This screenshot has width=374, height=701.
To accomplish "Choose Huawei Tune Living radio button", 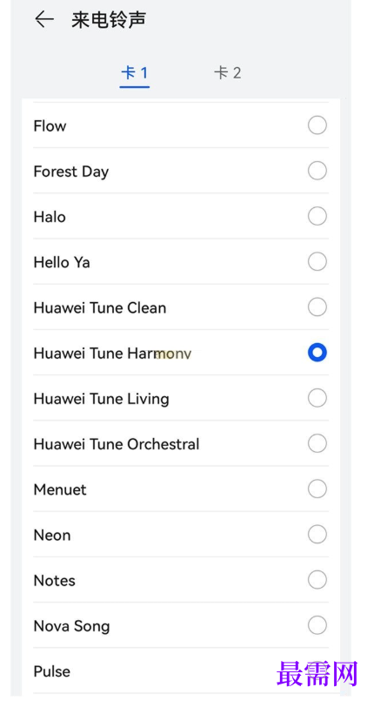I will [317, 398].
